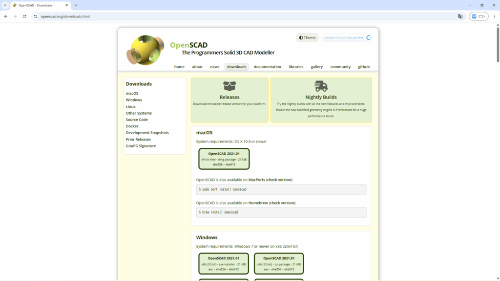Click the browser back arrow
The image size is (500, 281).
(5, 16)
